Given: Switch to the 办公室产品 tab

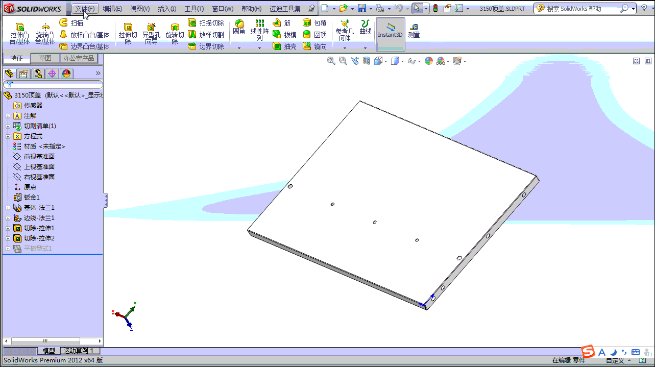Looking at the screenshot, I should (x=79, y=58).
